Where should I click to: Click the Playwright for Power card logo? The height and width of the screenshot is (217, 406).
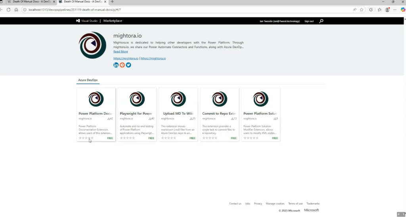(137, 99)
